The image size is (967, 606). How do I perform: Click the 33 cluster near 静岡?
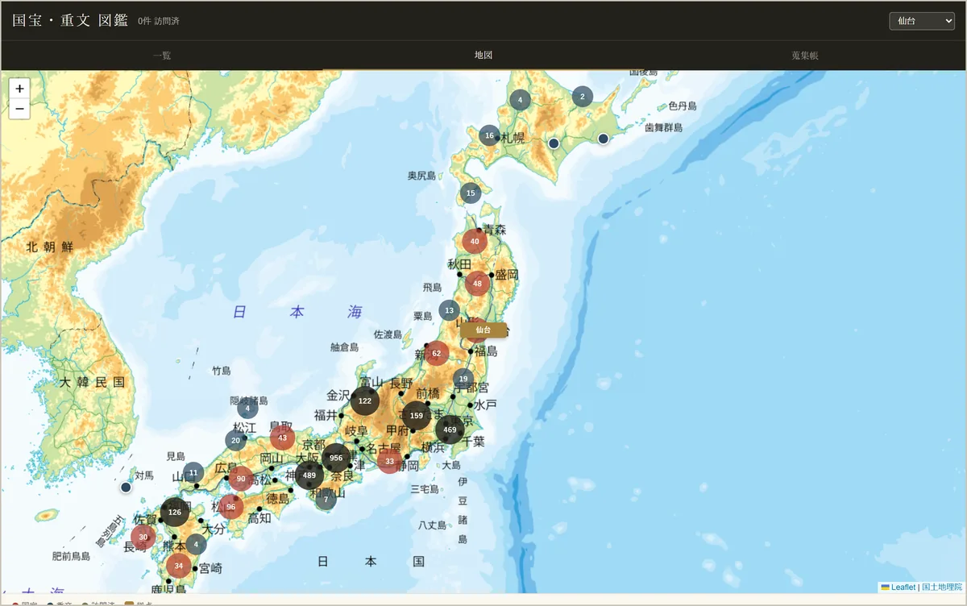(x=390, y=462)
